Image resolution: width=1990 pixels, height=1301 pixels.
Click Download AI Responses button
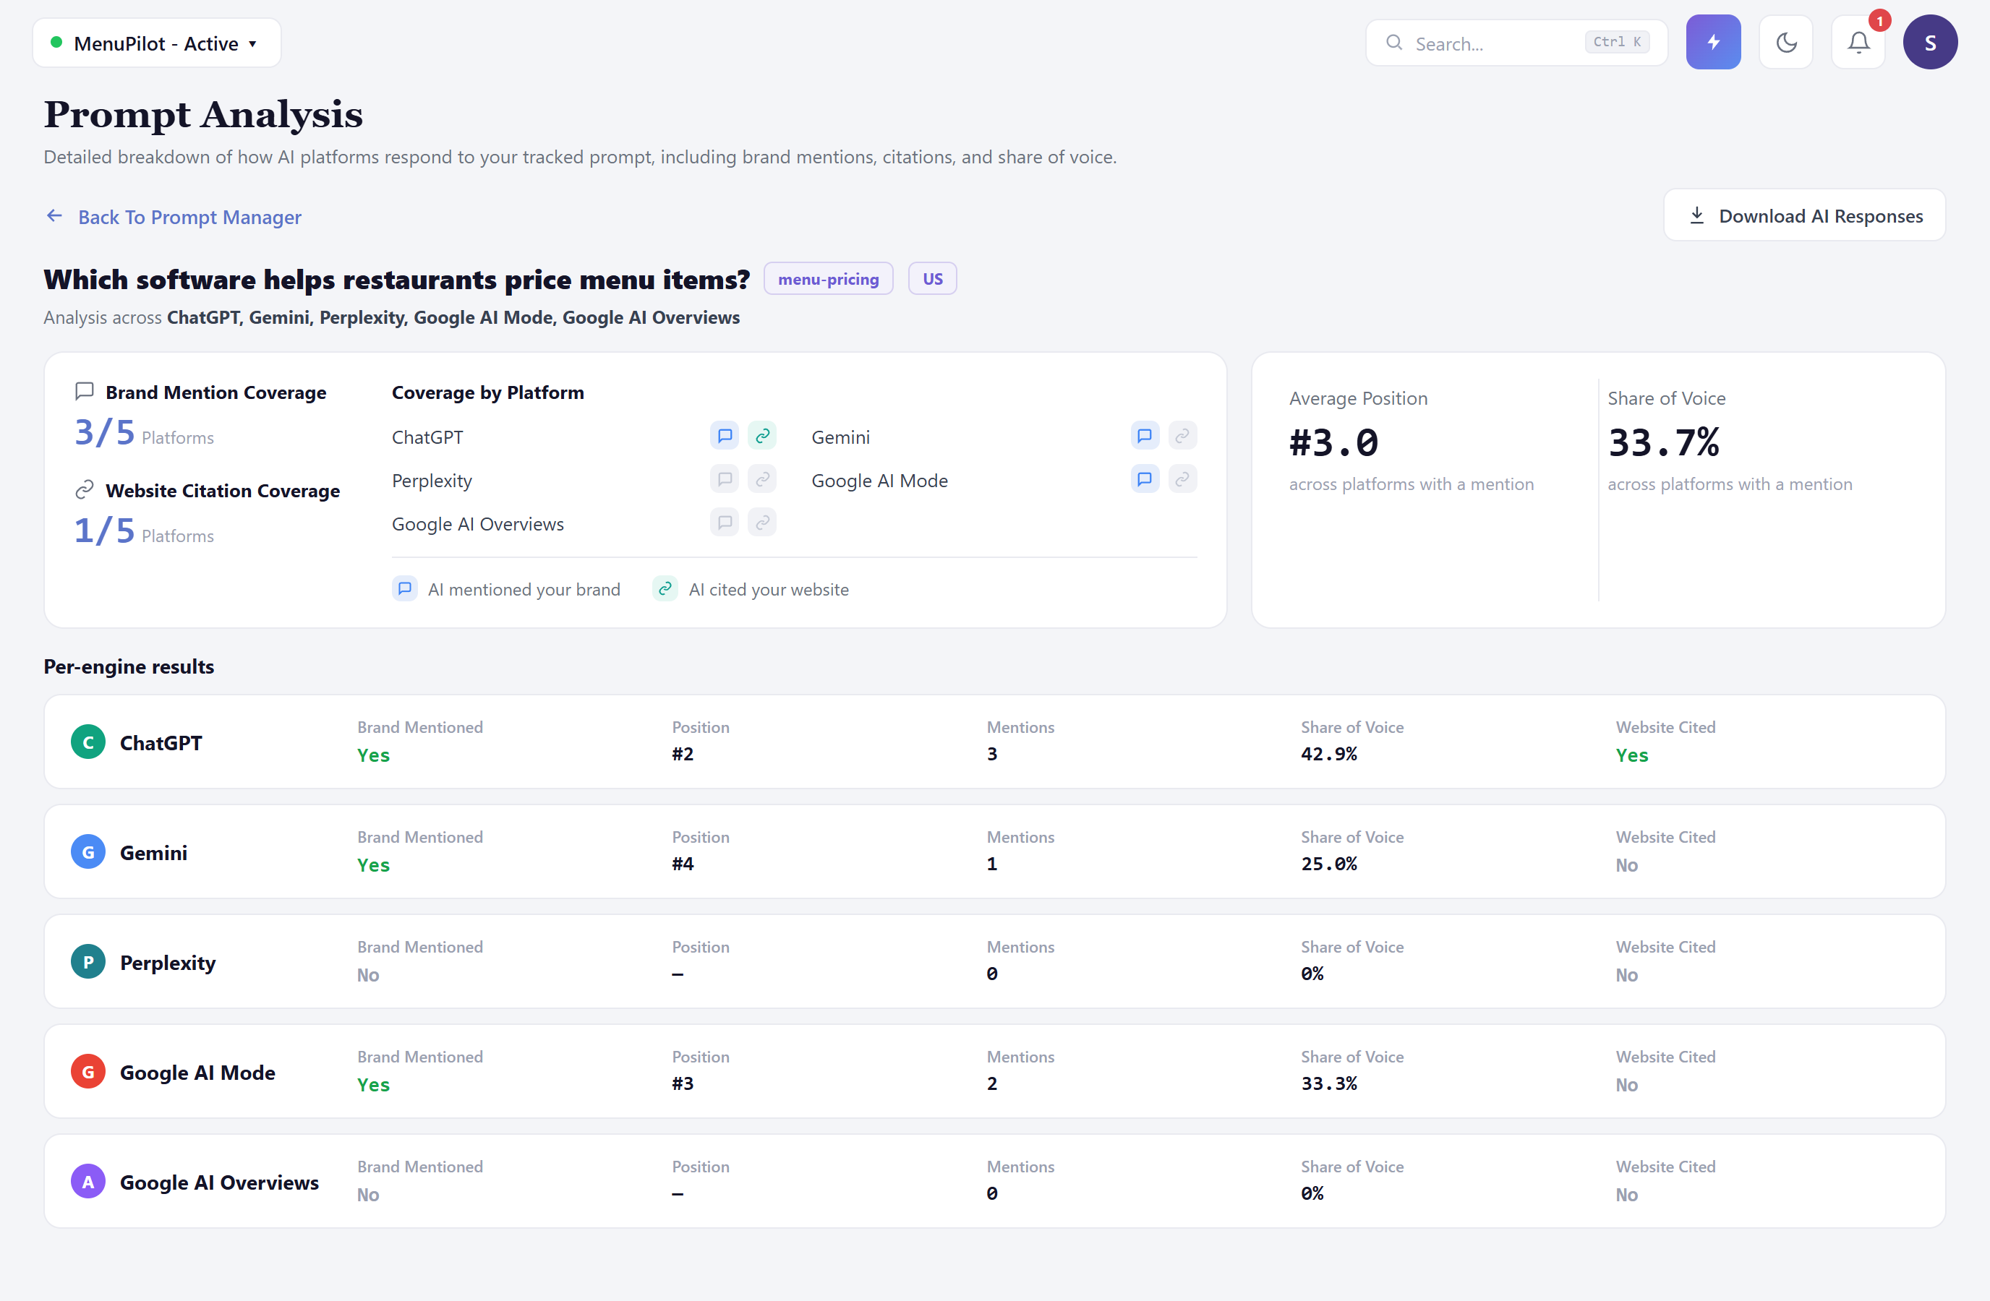tap(1804, 215)
